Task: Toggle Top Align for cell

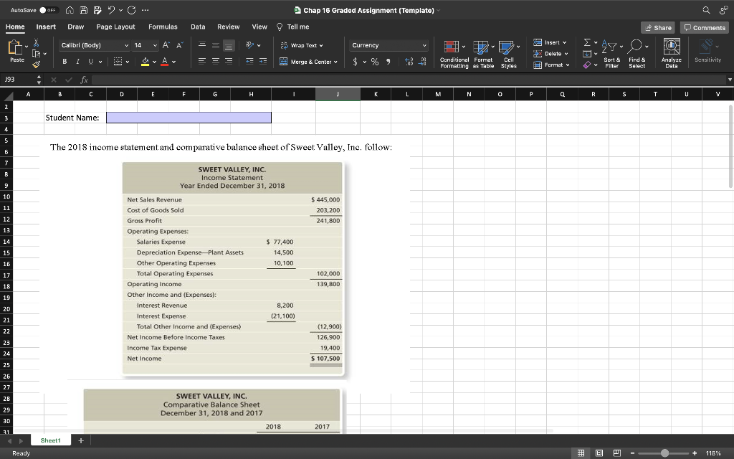Action: click(x=202, y=45)
